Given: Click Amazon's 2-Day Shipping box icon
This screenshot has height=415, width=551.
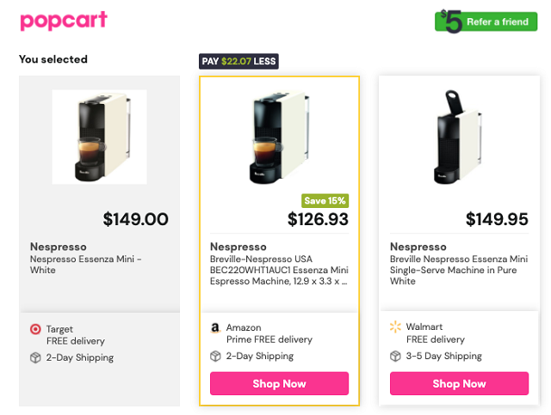Looking at the screenshot, I should (215, 356).
